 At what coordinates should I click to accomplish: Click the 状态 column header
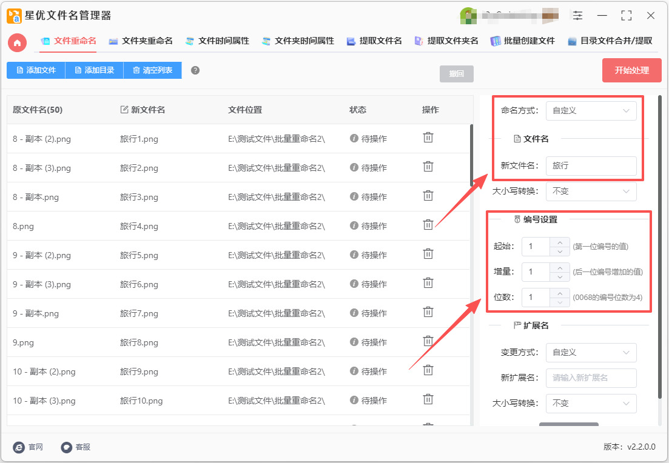(357, 110)
